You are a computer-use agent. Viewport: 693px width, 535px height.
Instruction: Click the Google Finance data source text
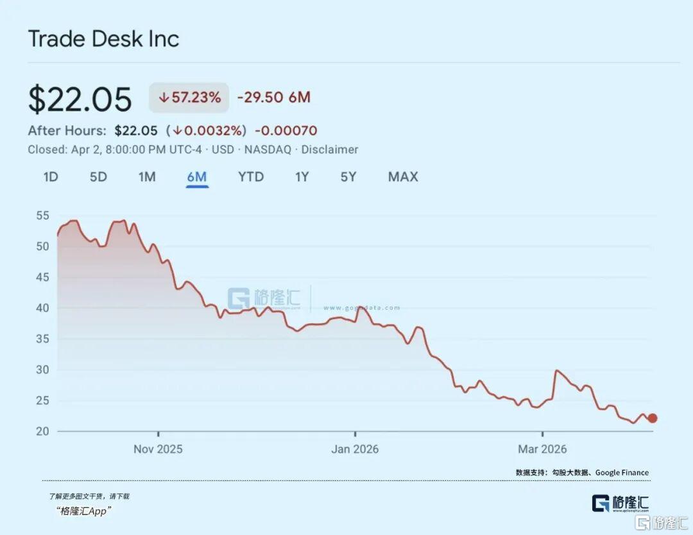pos(622,473)
